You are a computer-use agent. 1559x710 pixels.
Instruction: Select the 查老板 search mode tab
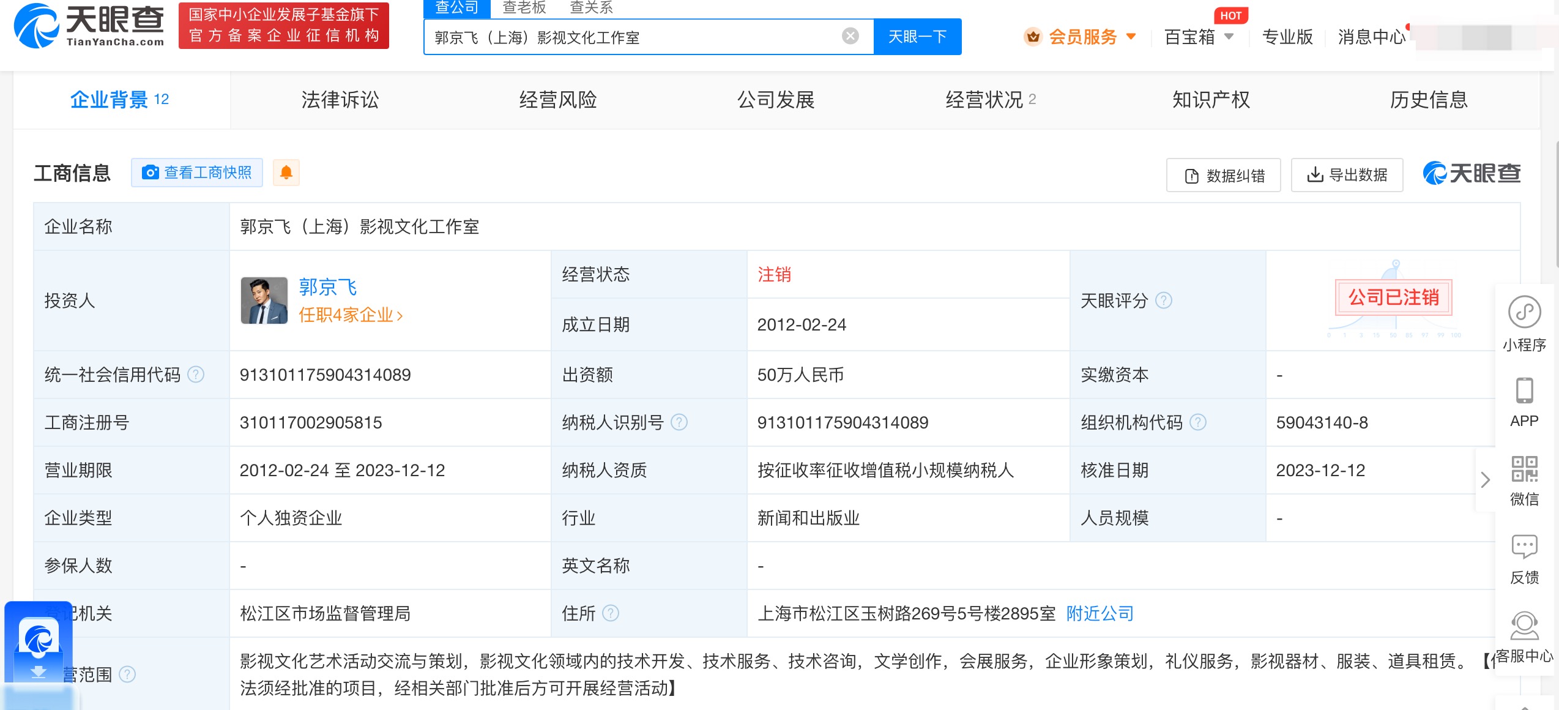pos(524,8)
